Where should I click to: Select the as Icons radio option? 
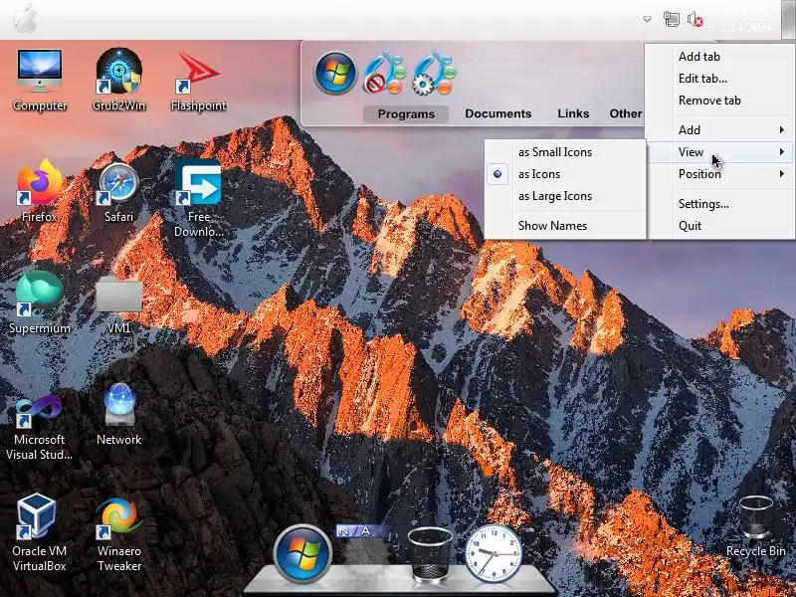(565, 173)
